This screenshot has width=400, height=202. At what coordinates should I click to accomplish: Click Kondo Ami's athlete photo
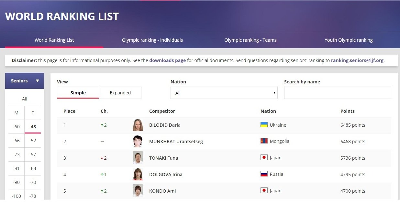coord(138,191)
